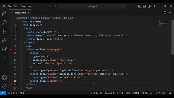
Task: Open the Run and Debug view
Action: 4,40
